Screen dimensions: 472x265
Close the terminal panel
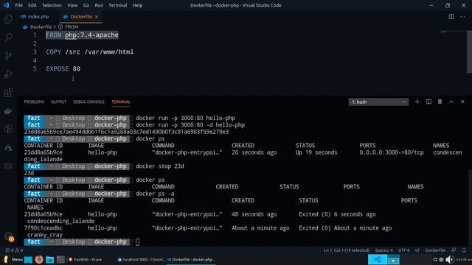(462, 102)
